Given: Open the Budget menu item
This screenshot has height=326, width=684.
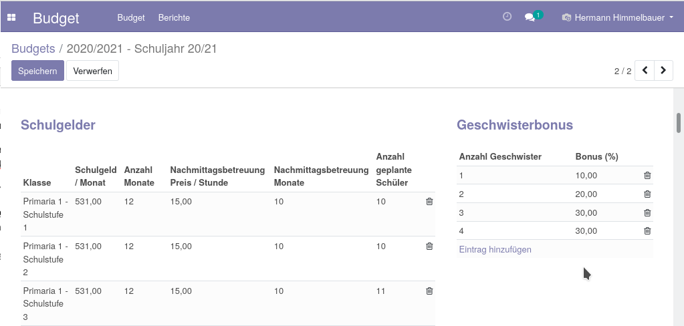Looking at the screenshot, I should coord(131,17).
